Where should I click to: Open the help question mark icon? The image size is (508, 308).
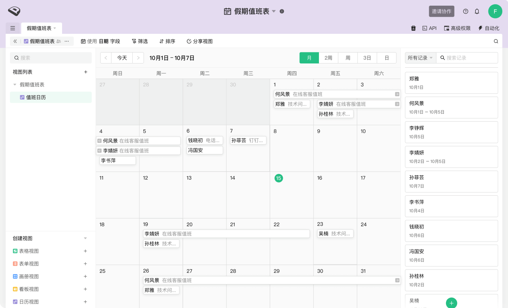(466, 11)
